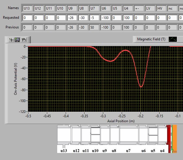Edit Requested value under U12
This screenshot has width=183, height=160.
pos(39,18)
